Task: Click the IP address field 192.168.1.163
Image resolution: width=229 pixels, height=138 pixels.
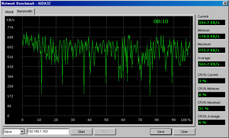Action: [48, 132]
